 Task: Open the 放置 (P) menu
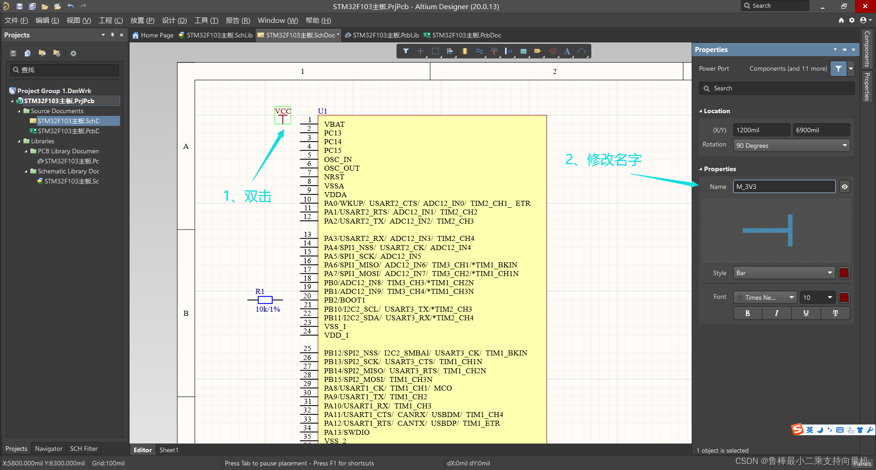click(x=142, y=21)
